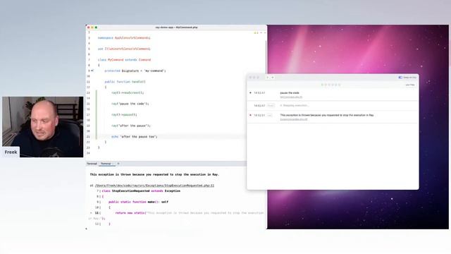451x254 pixels.
Task: Click the ray()->newScreen() code line
Action: pyautogui.click(x=128, y=92)
